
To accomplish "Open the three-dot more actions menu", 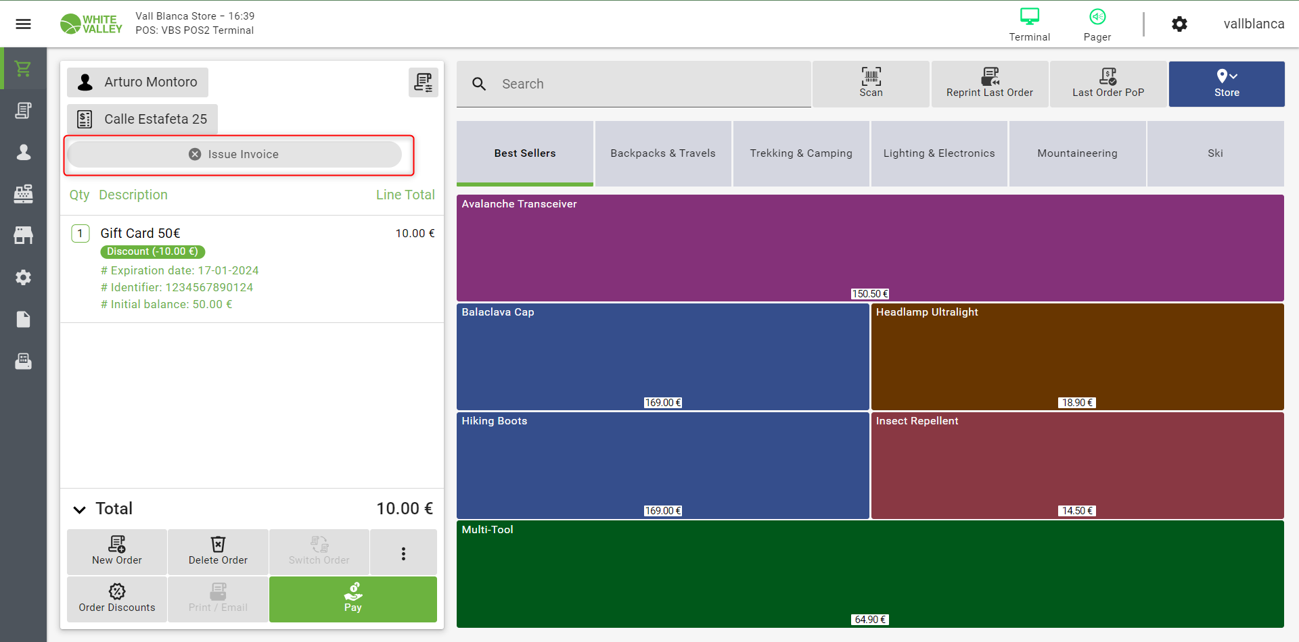I will [403, 553].
